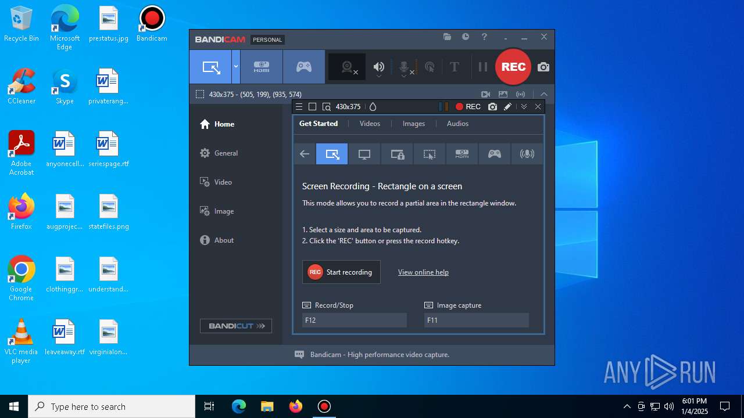Toggle the speaker sound icon
The height and width of the screenshot is (418, 744).
[379, 66]
